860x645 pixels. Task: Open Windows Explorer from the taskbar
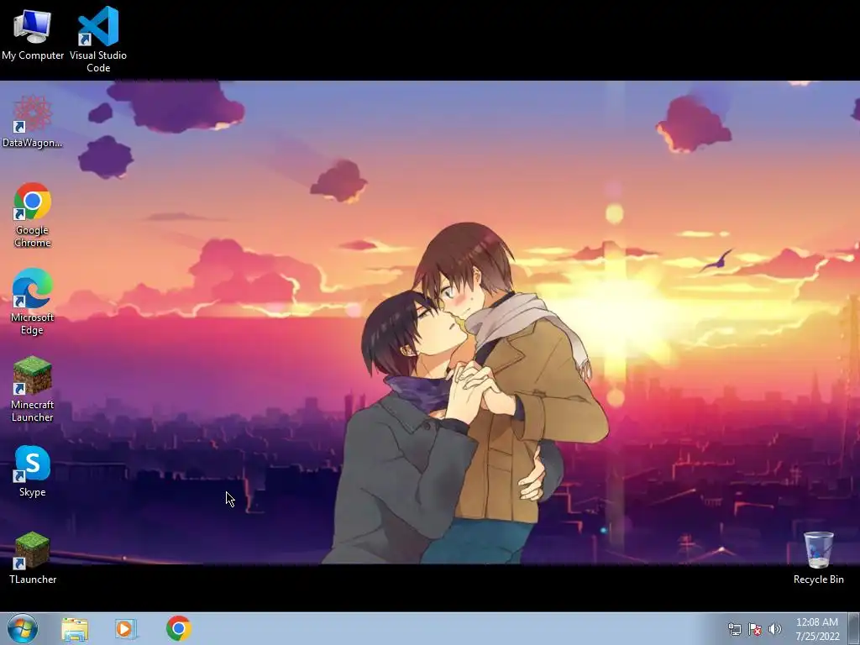[75, 629]
